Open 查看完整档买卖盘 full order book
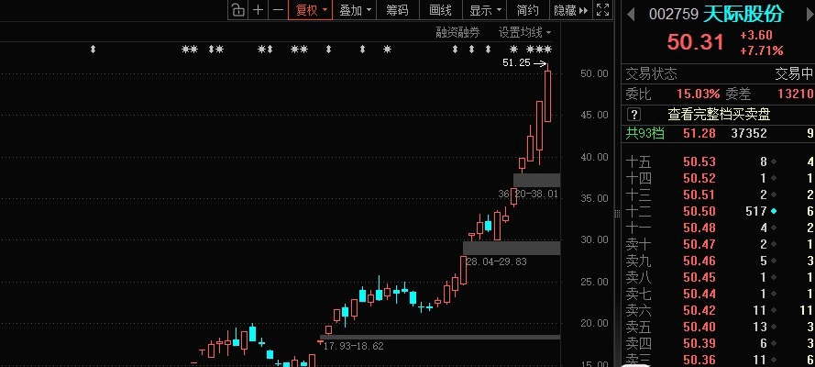The image size is (815, 367). pos(719,115)
